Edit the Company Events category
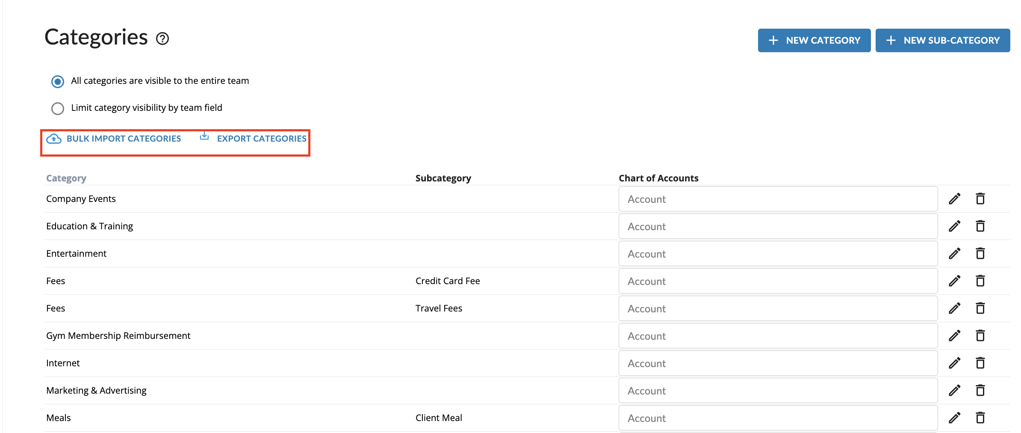Screen dimensions: 1021x433 [x=954, y=199]
